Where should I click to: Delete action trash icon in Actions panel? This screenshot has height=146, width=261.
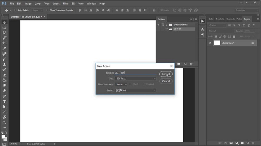[191, 64]
